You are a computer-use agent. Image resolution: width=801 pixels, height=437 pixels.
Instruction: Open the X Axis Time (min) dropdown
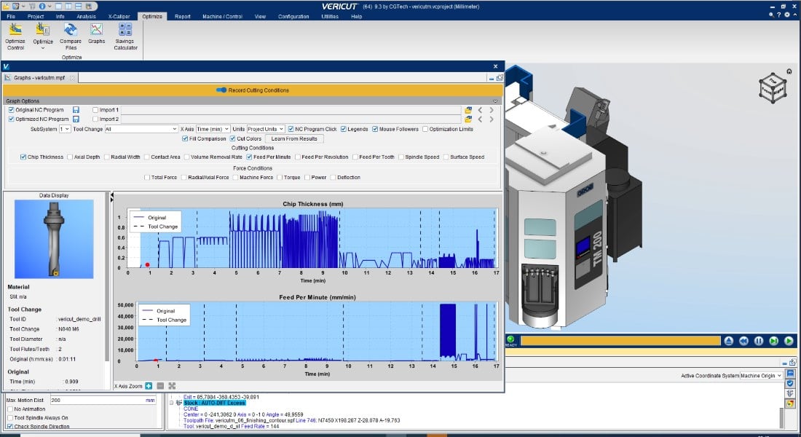pos(213,129)
